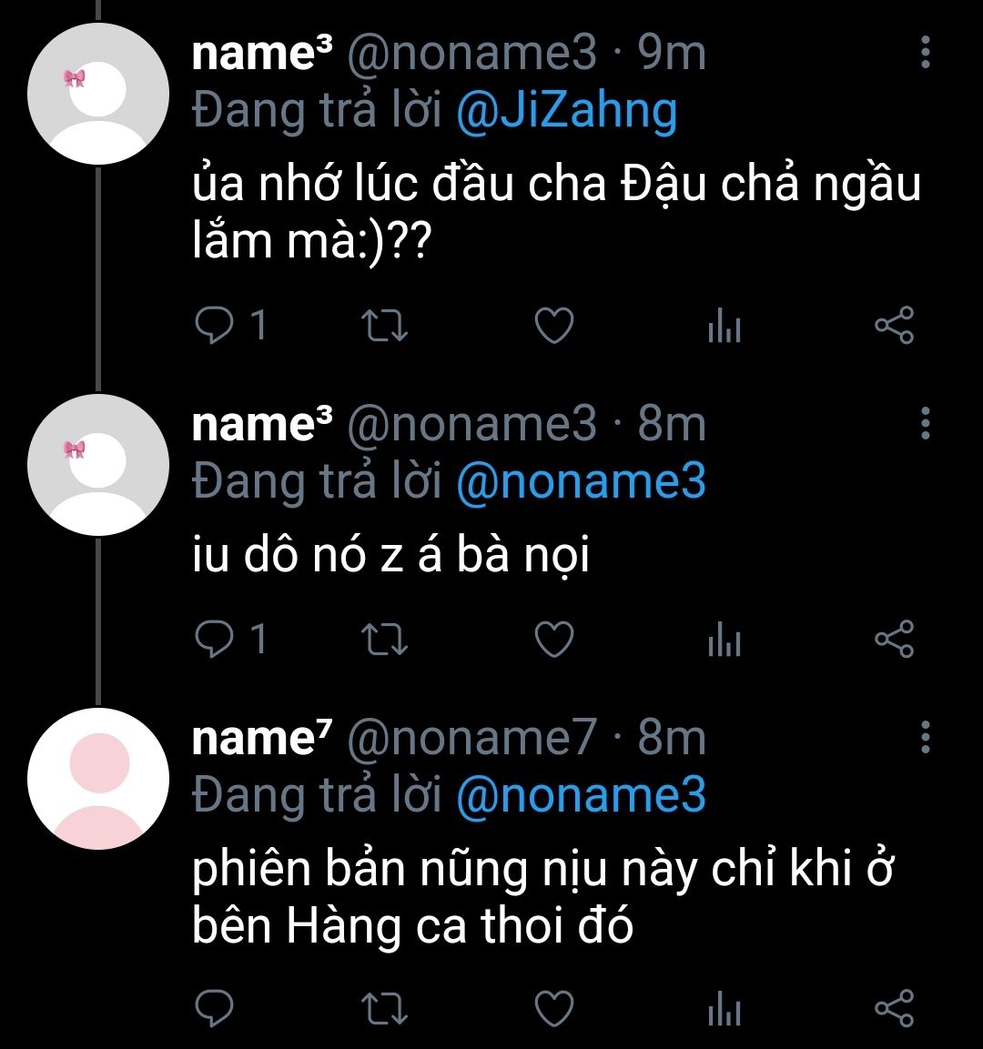Reply to the "iu dô nó z á" tweet

[215, 640]
